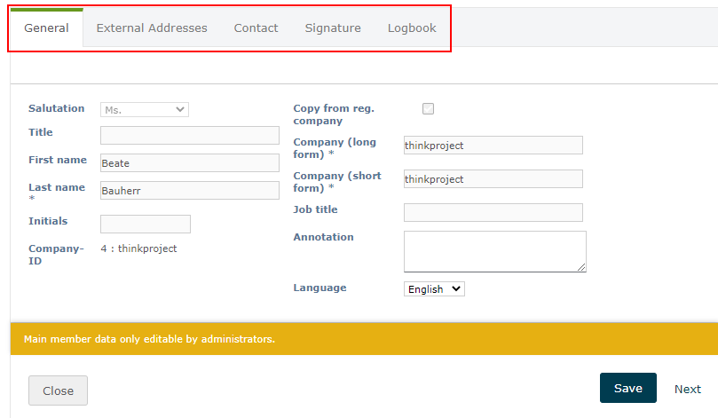The height and width of the screenshot is (418, 718).
Task: Select the Last name field containing Bauherr
Action: point(190,191)
